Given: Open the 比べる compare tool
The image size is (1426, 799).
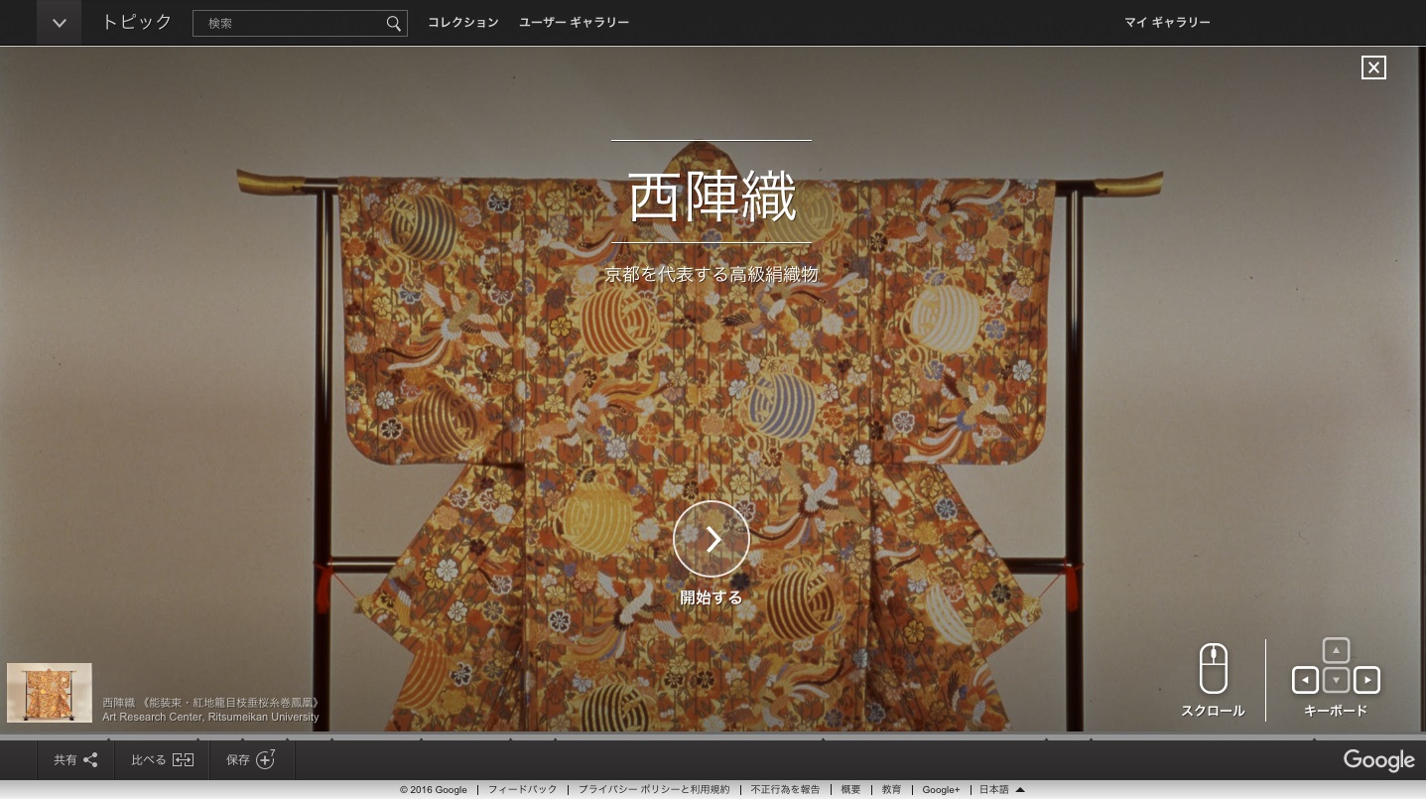Looking at the screenshot, I should coord(162,760).
